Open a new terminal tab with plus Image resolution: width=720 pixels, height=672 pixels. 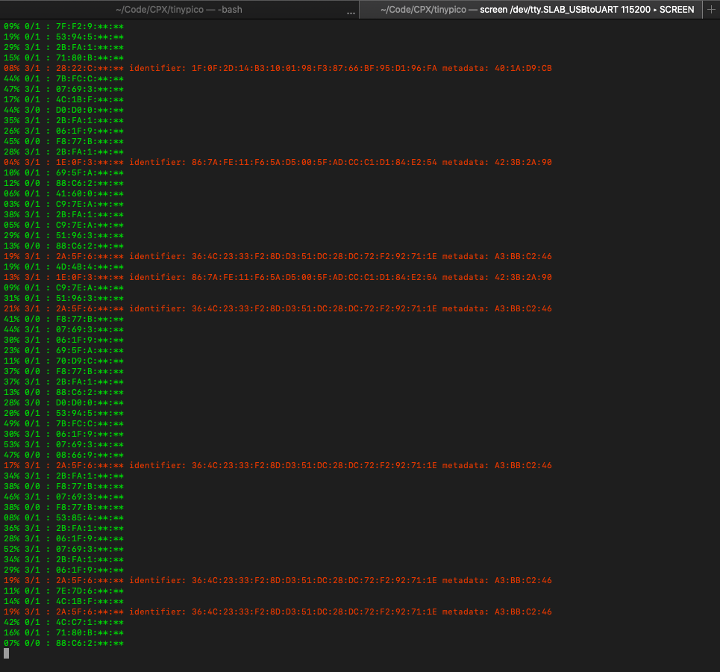pyautogui.click(x=711, y=10)
